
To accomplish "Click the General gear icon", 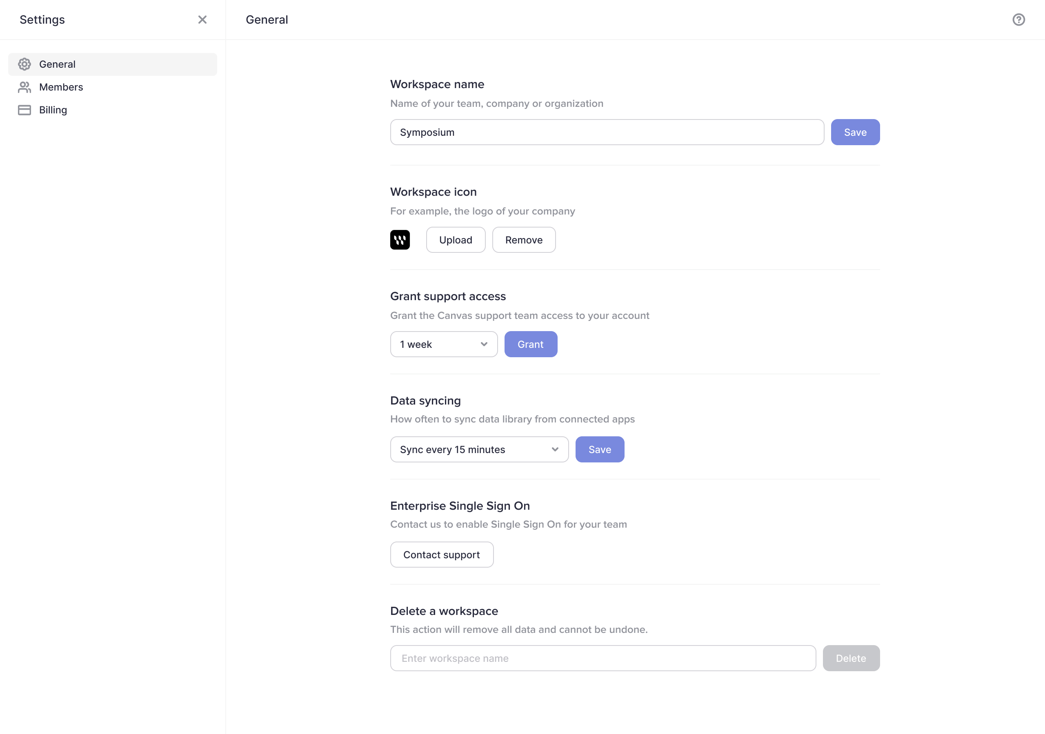I will (x=24, y=64).
